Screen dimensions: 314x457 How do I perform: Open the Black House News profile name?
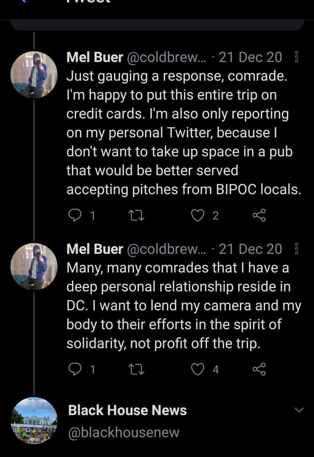(x=128, y=410)
